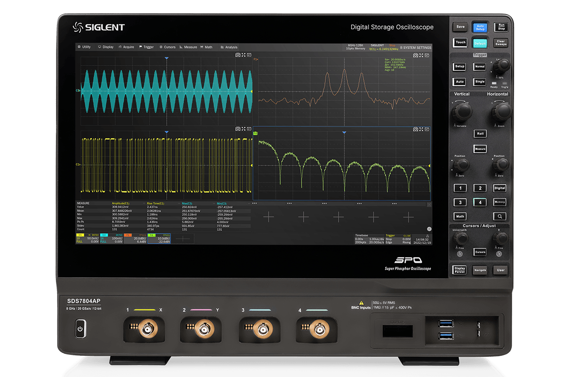Image resolution: width=565 pixels, height=377 pixels.
Task: Capture screenshot of the yellow C1 pane
Action: coord(238,129)
